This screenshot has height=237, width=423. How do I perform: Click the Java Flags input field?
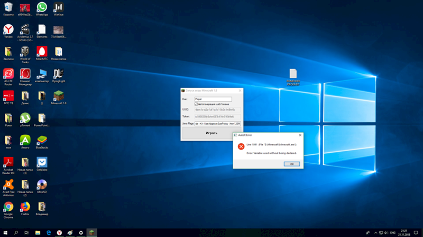coord(217,124)
